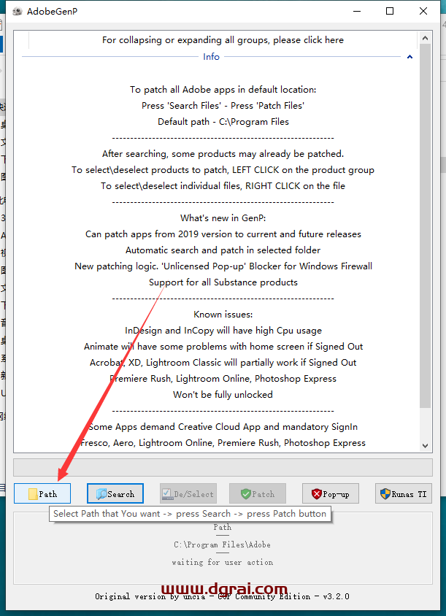Click the 'Known issues:' line

tap(223, 315)
